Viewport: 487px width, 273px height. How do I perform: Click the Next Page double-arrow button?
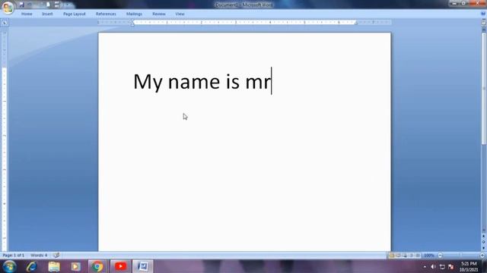(x=484, y=248)
